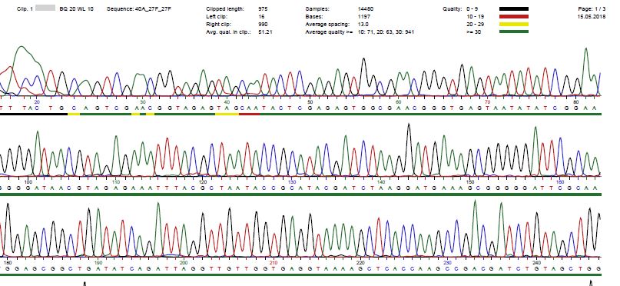Click base position marker 100
Screen dimensions: 620x286
click(x=28, y=182)
